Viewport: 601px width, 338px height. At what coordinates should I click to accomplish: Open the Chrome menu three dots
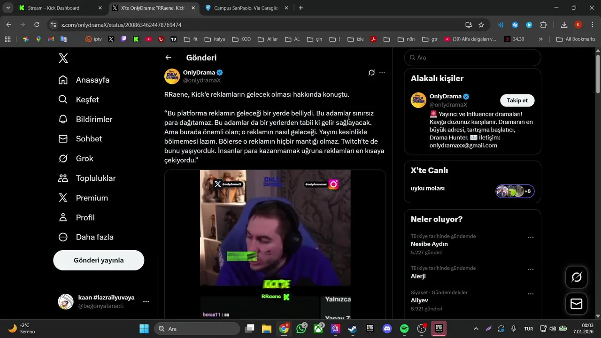click(593, 25)
